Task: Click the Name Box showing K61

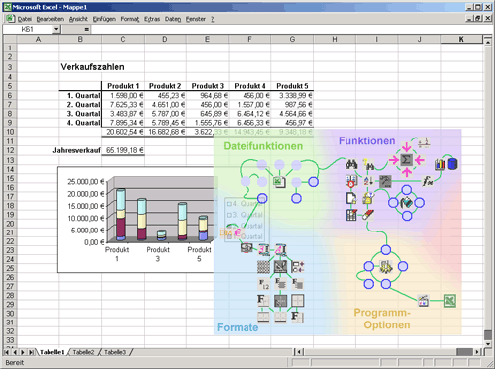Action: (x=28, y=29)
